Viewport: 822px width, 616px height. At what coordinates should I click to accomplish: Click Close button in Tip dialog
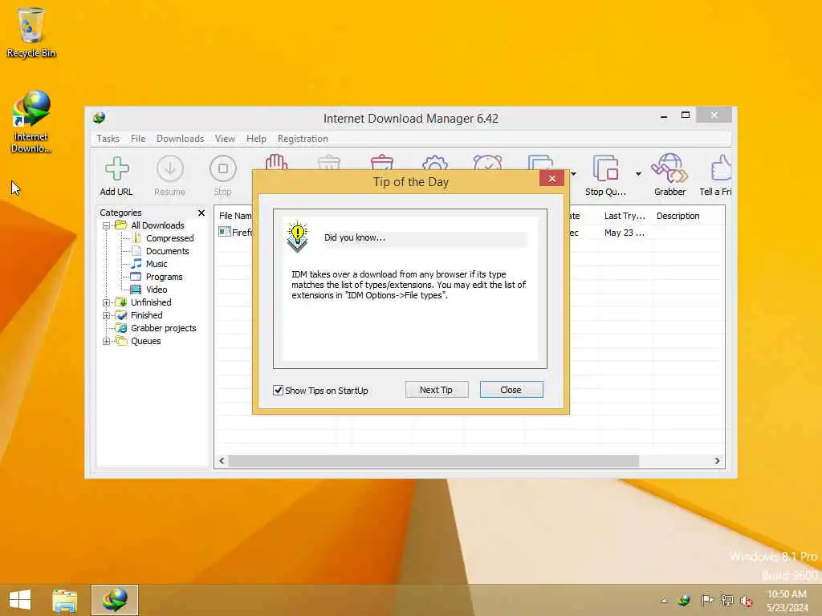pyautogui.click(x=511, y=390)
